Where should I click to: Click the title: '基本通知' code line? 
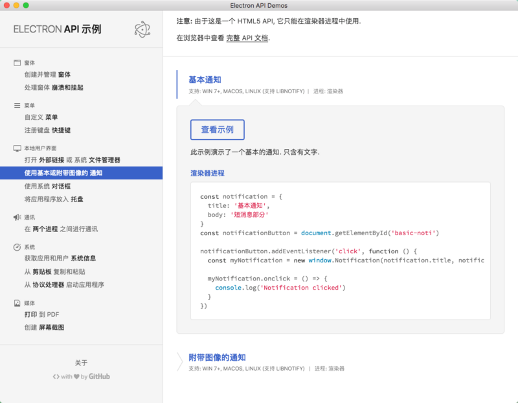coord(238,205)
